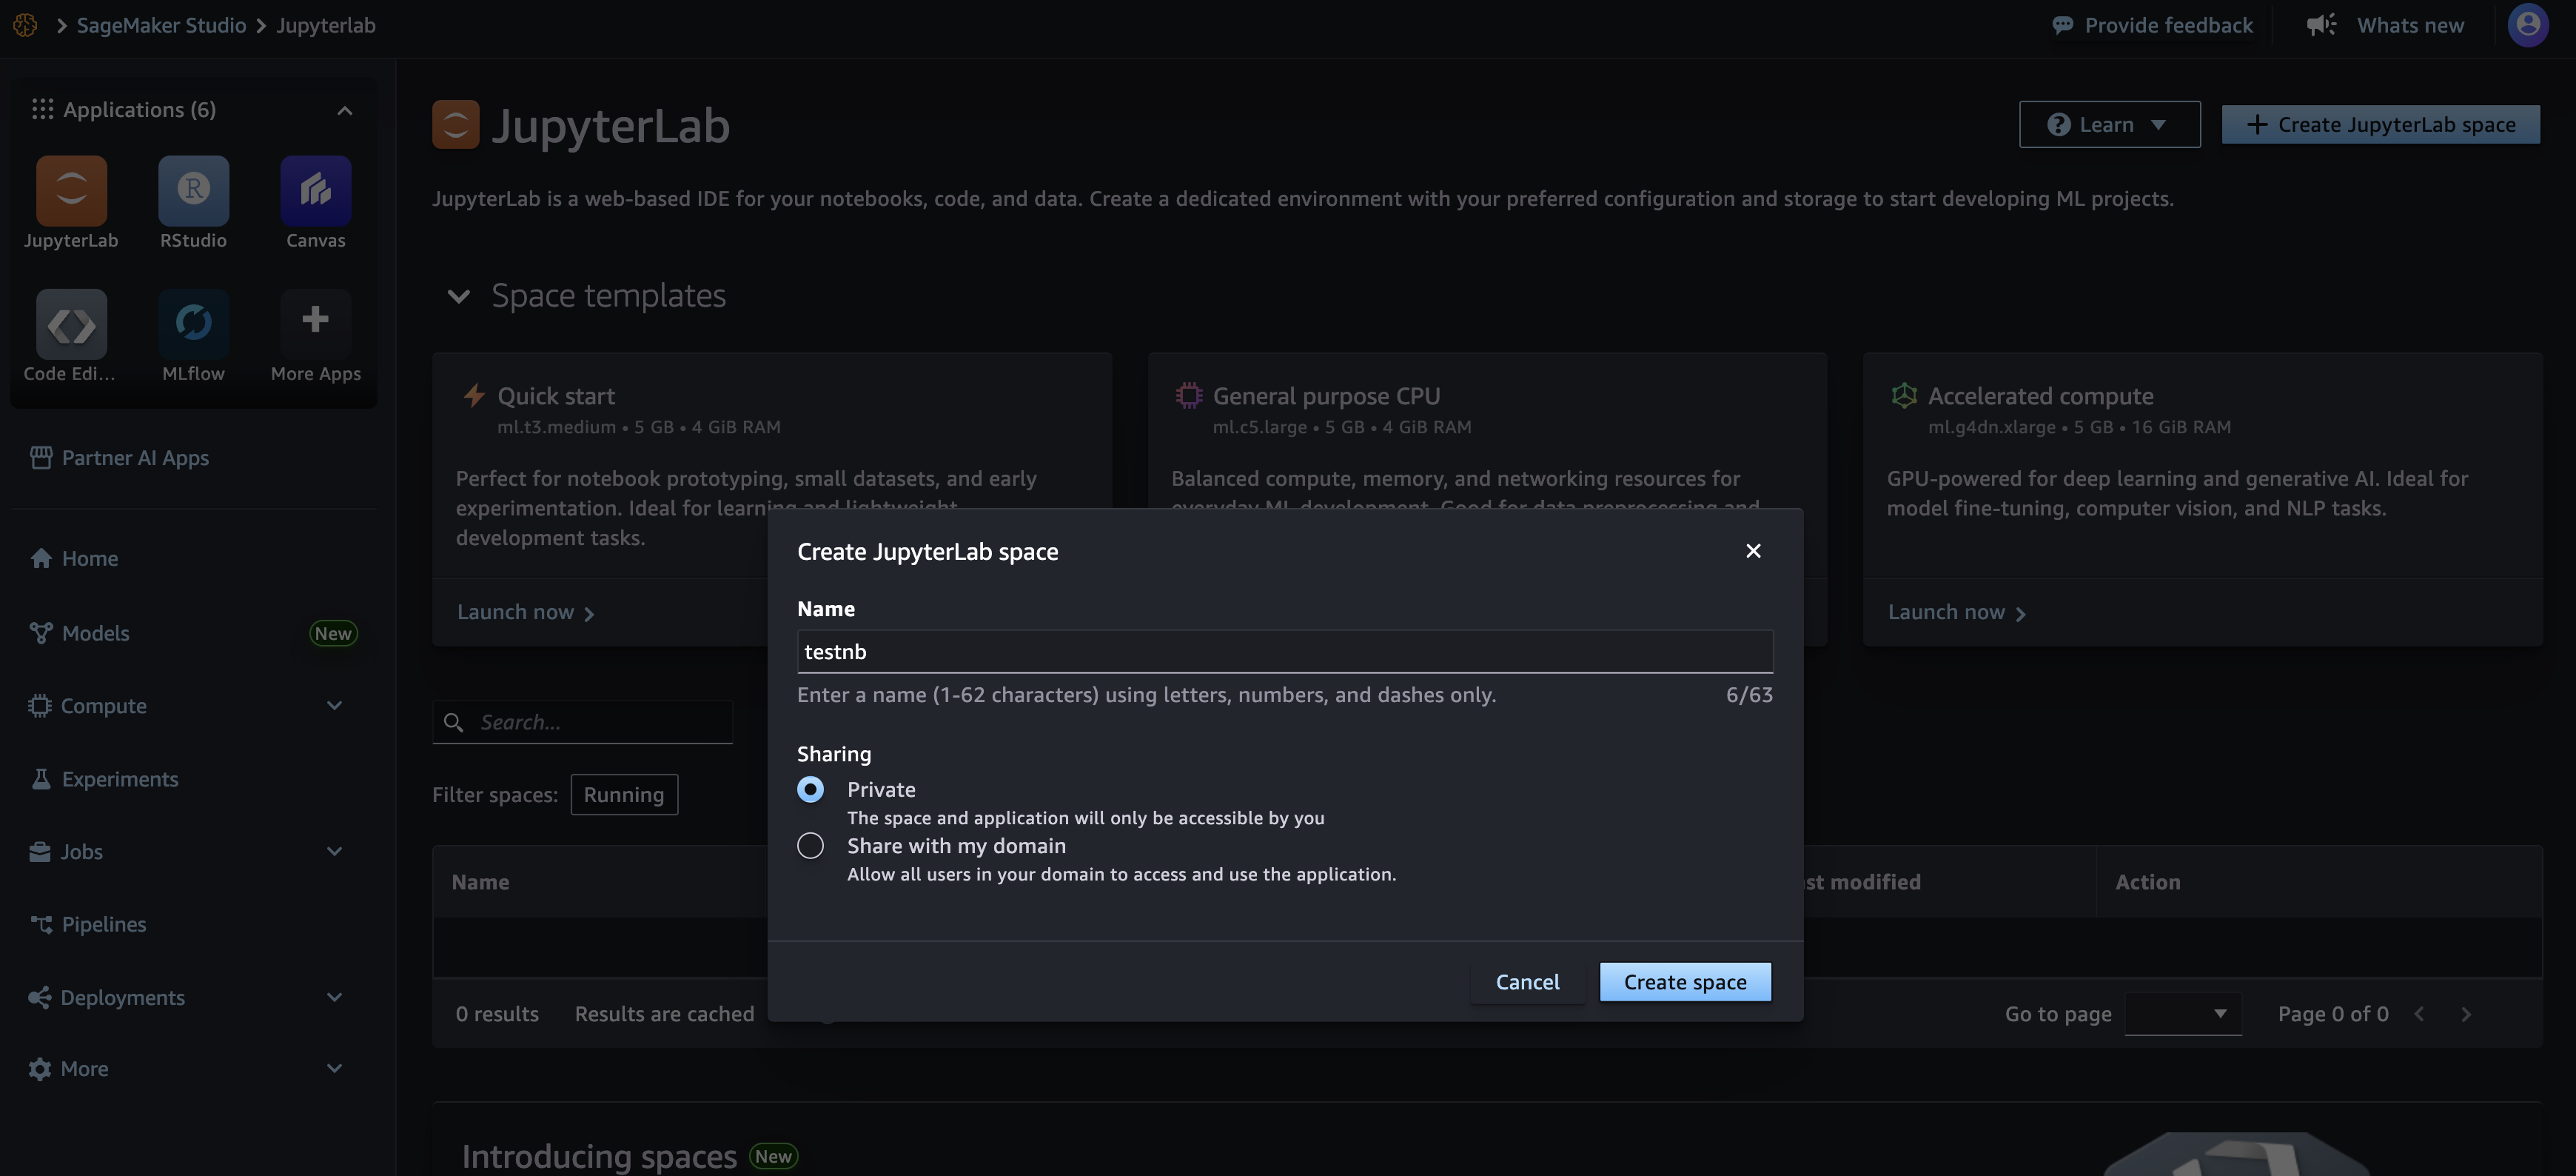The image size is (2576, 1176).
Task: Click the Action column header
Action: coord(2147,882)
